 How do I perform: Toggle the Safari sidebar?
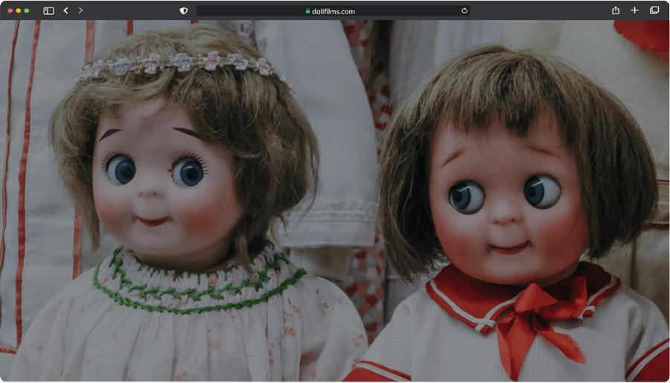[x=48, y=10]
